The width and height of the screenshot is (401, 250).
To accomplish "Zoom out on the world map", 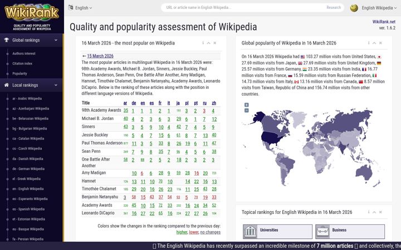I will click(247, 111).
